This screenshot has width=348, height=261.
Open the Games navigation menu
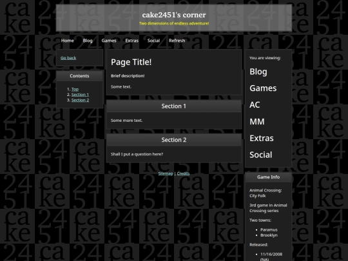pos(109,41)
